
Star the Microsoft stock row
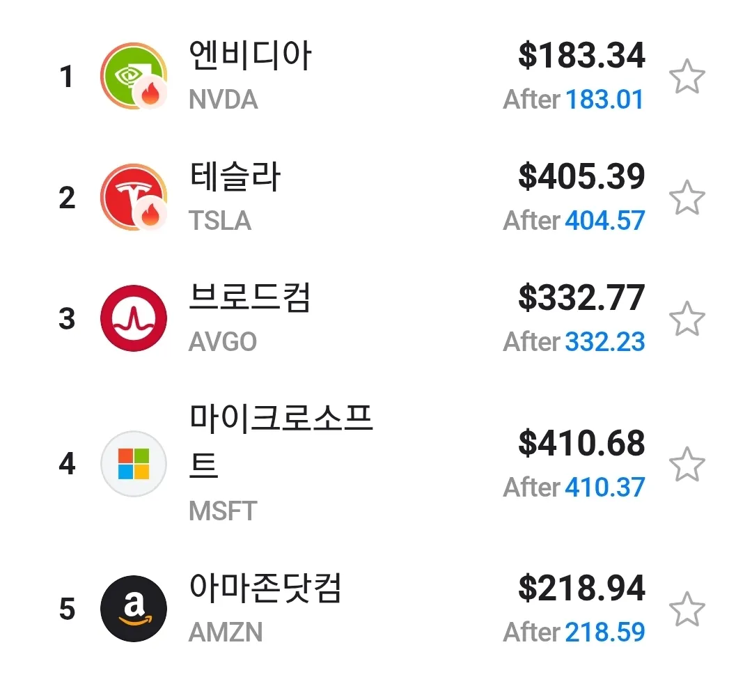click(x=687, y=464)
